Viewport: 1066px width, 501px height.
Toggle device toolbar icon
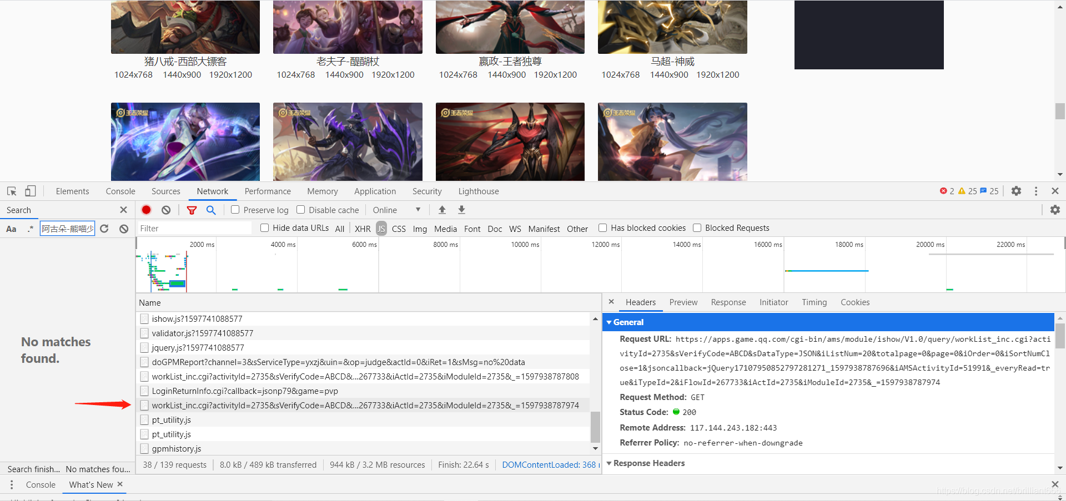pos(30,191)
